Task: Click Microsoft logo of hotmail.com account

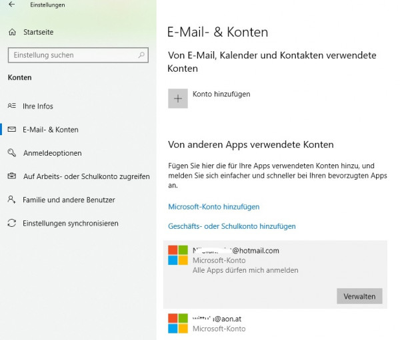Action: [x=178, y=255]
